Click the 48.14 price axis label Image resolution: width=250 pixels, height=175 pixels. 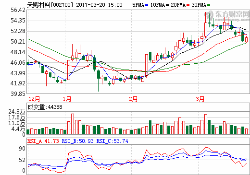[x=18, y=52]
